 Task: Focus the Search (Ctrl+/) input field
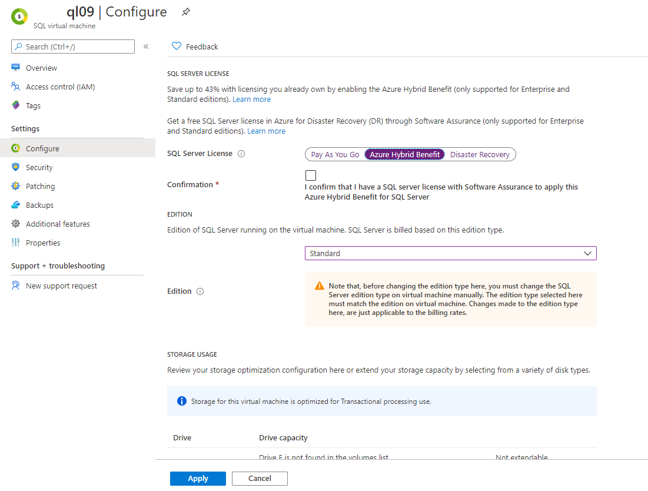point(73,47)
